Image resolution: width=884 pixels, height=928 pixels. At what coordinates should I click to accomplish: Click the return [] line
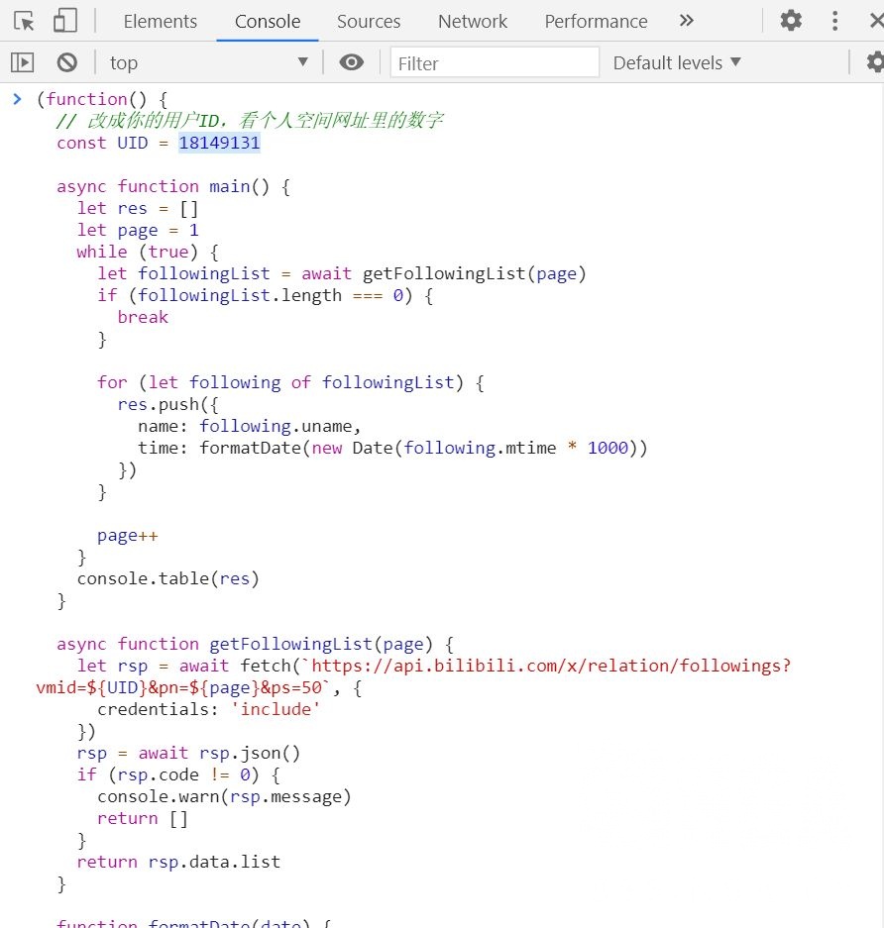click(143, 818)
